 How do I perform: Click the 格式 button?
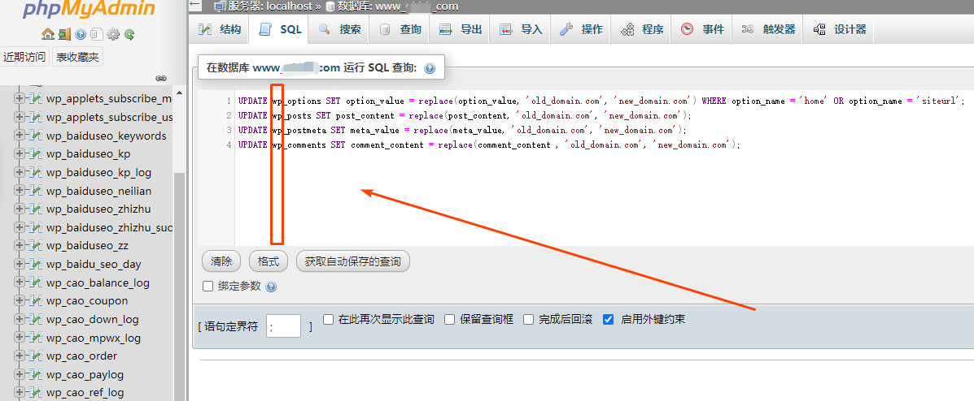click(269, 261)
